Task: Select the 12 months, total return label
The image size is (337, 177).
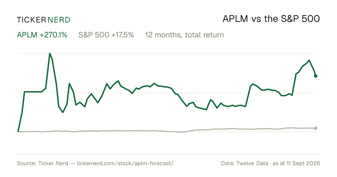Action: (x=185, y=35)
